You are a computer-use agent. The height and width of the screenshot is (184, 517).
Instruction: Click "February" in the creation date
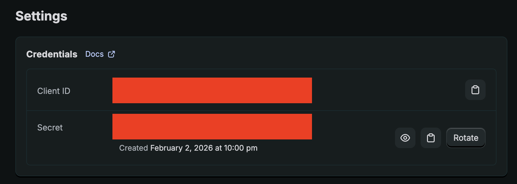tap(166, 148)
